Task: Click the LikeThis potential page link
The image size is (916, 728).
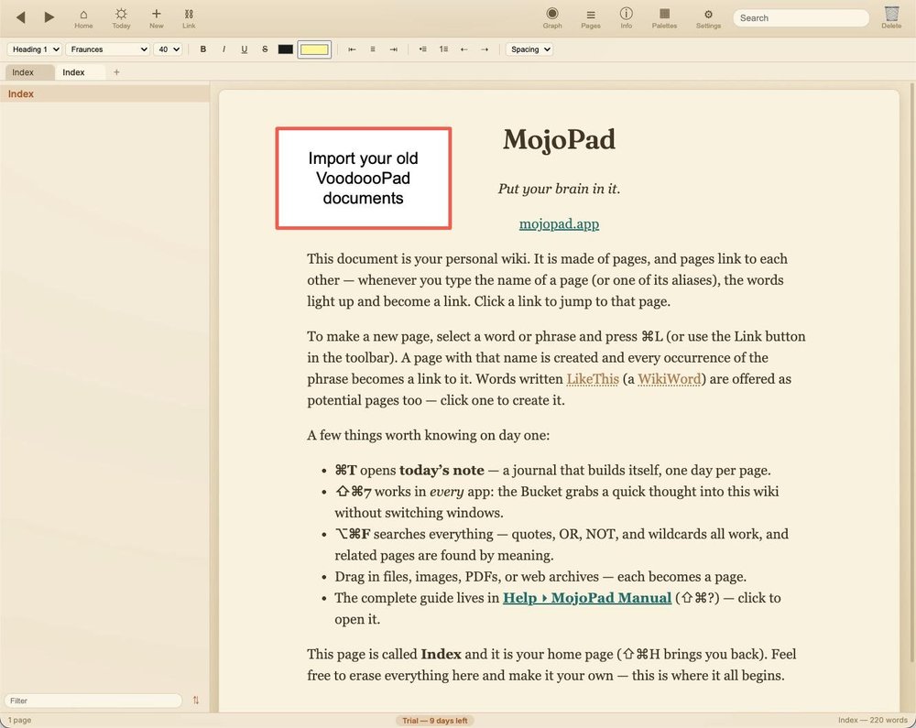Action: [593, 379]
